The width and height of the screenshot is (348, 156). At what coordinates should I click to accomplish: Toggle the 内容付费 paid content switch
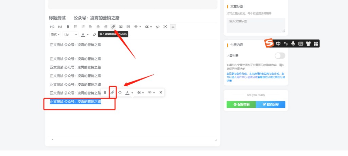pos(280,56)
